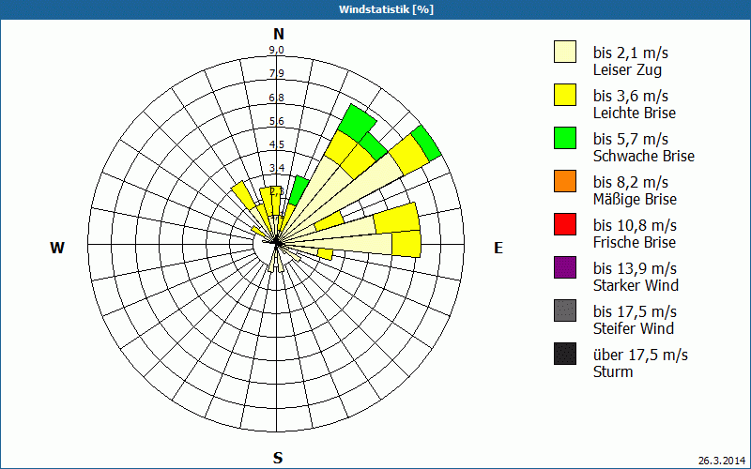Click the 'Frische Brise' legend label
The image size is (751, 469).
click(x=635, y=242)
